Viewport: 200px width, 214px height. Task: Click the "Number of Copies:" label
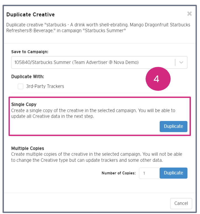click(x=119, y=173)
